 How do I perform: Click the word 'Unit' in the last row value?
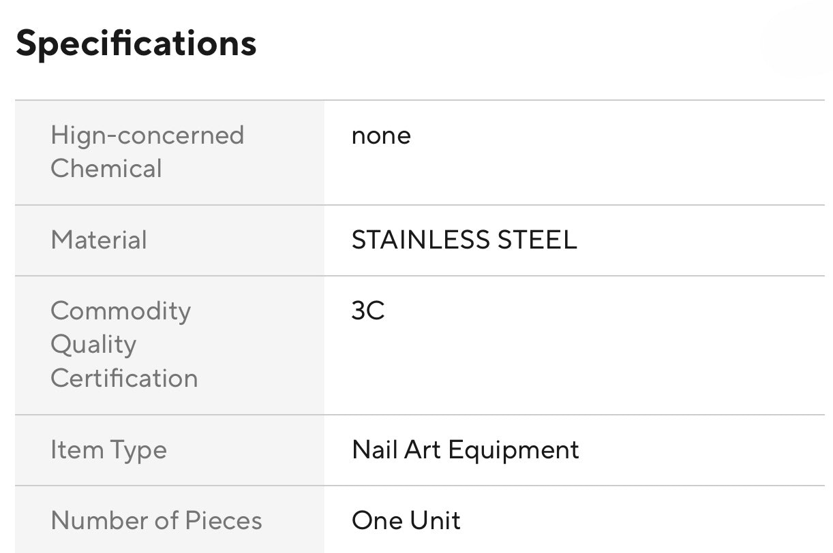point(435,521)
